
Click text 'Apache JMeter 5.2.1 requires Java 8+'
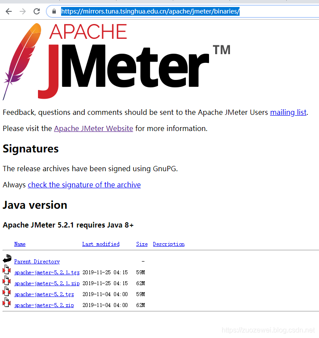tap(68, 225)
